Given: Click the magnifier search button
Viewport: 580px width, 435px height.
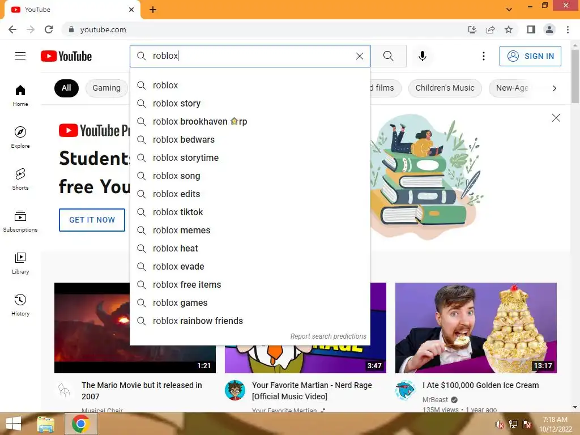Looking at the screenshot, I should click(389, 56).
